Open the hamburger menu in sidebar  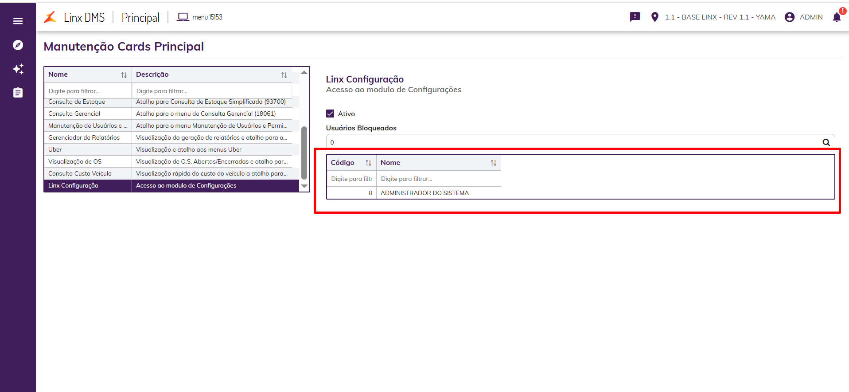point(18,21)
